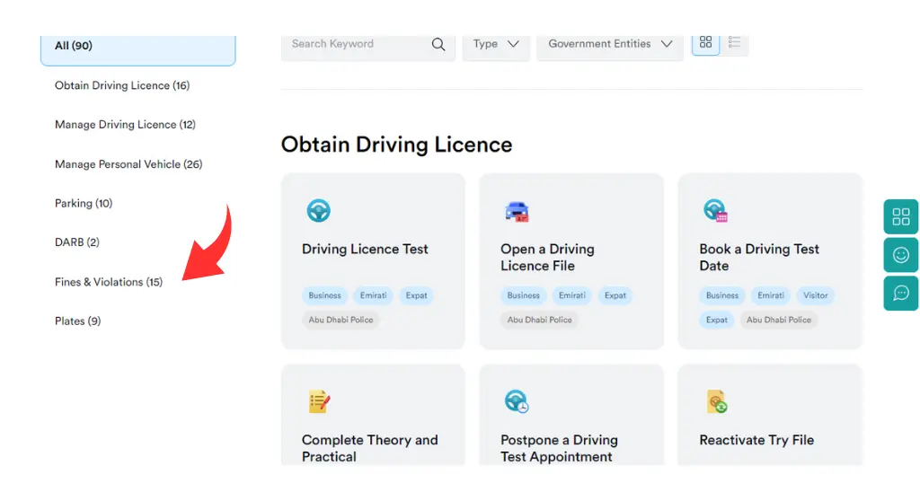This screenshot has width=920, height=501.
Task: Click Expat tag on Book a Driving Test Date card
Action: click(x=717, y=321)
